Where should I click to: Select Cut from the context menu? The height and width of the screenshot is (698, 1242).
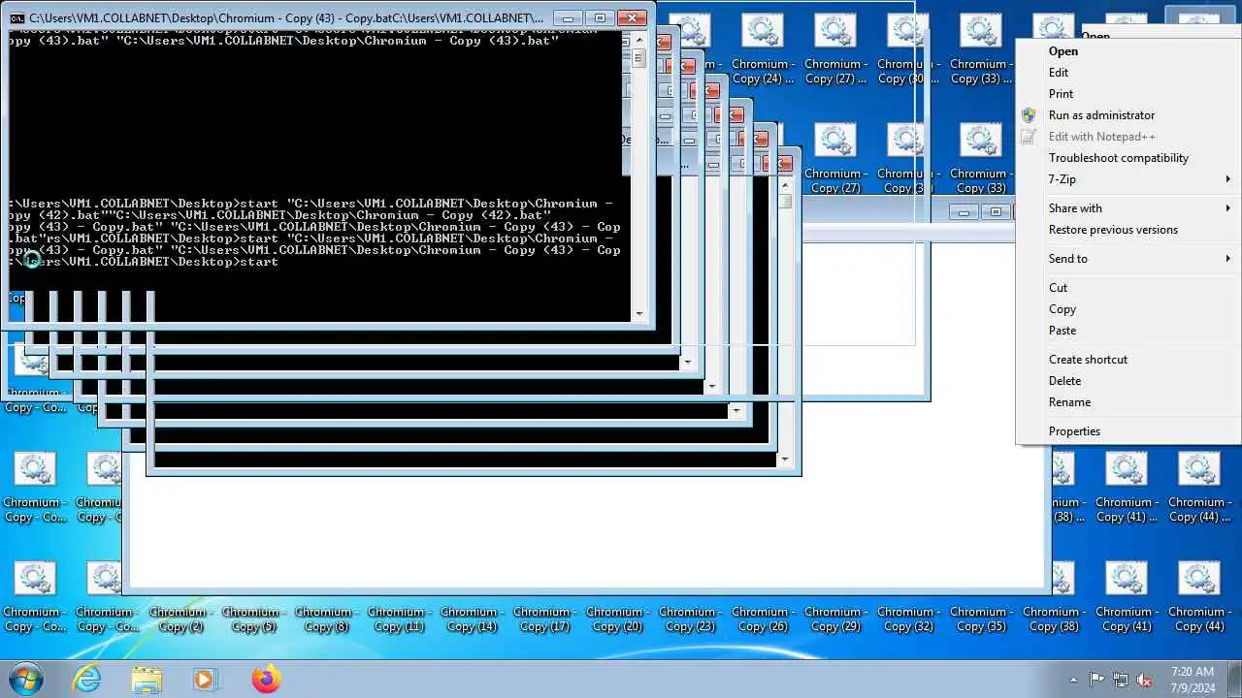point(1128,288)
